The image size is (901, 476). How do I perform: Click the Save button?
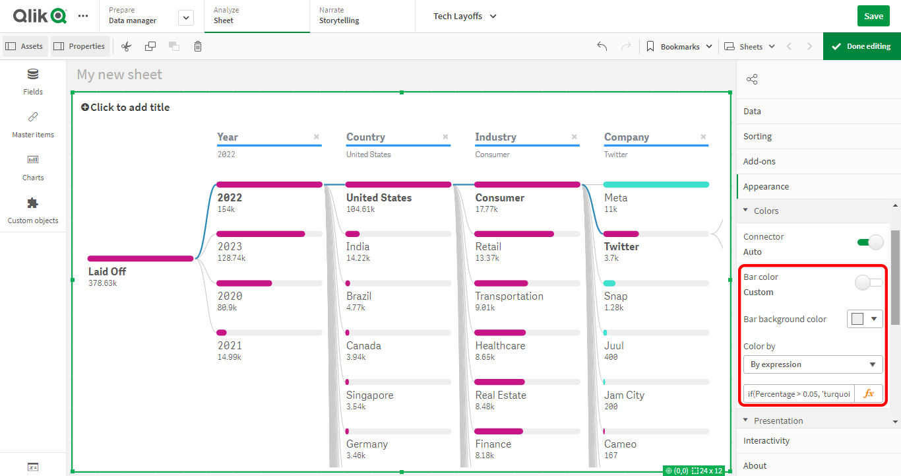(873, 15)
